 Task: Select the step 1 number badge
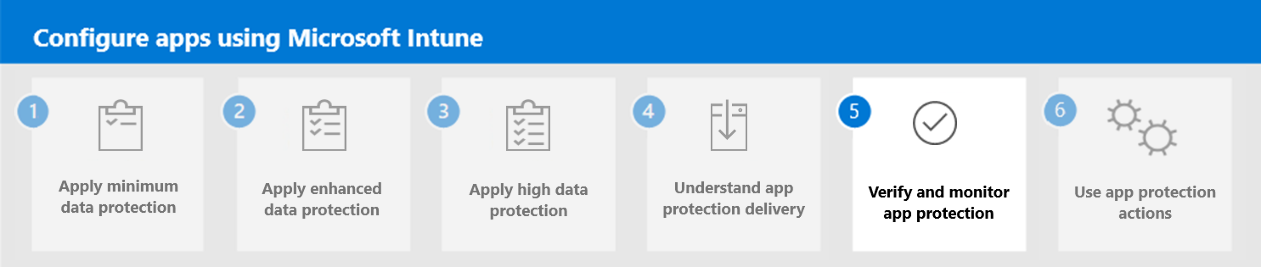pos(33,111)
